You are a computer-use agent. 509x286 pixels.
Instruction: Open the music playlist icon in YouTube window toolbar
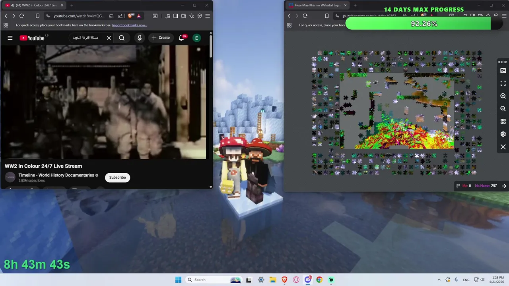pos(168,16)
